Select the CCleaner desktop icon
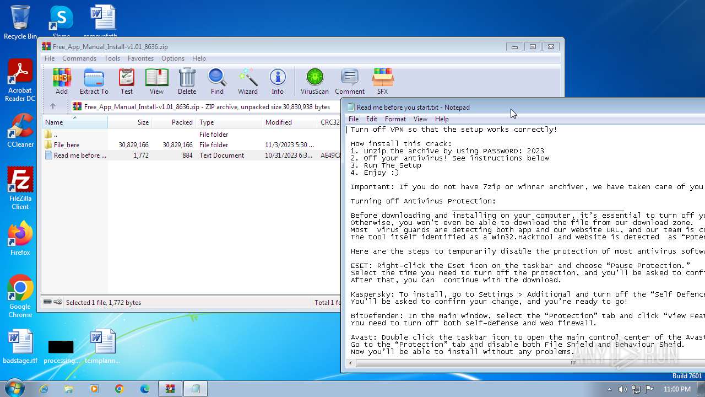Screen dimensions: 705x397 (20, 131)
